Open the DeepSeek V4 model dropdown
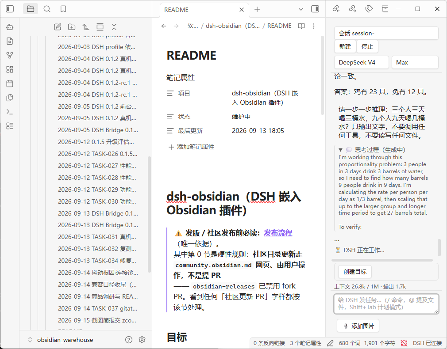This screenshot has width=447, height=349. coord(362,62)
